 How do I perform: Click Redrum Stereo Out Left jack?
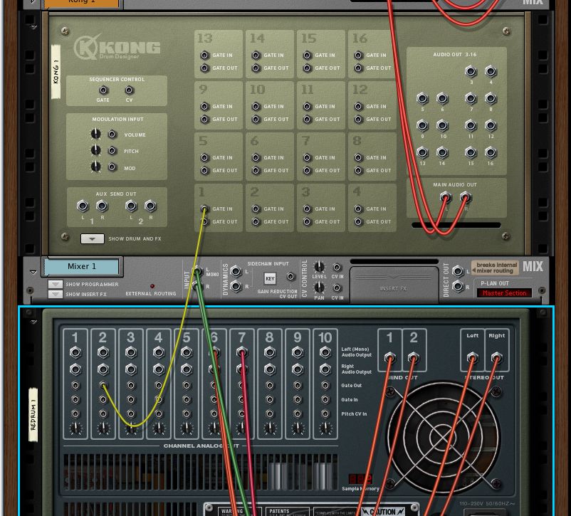(x=472, y=357)
